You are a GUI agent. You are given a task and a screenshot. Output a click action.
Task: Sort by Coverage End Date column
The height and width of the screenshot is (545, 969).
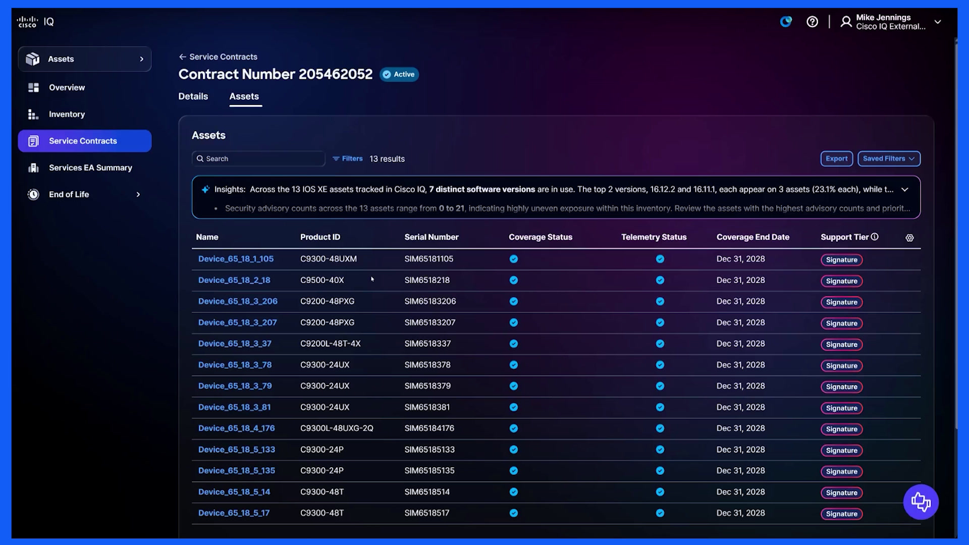point(752,237)
